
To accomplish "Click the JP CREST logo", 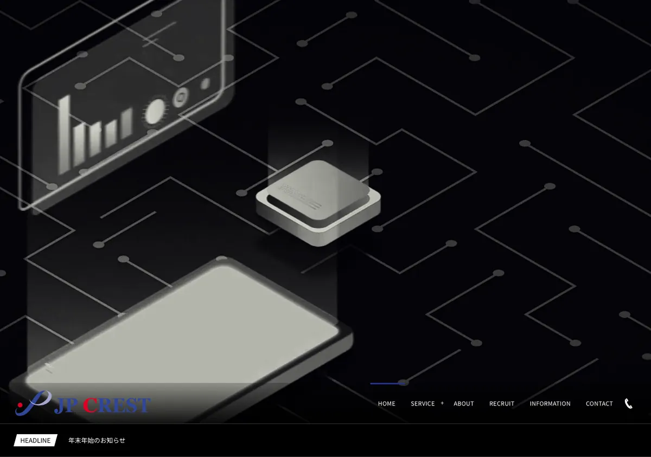I will [x=83, y=403].
